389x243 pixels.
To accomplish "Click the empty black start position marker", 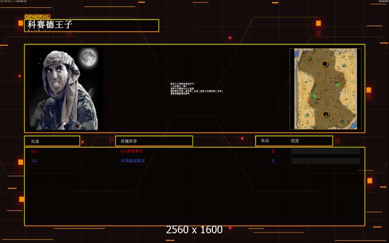I will [325, 64].
